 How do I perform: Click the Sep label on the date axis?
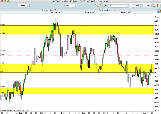(x=20, y=113)
